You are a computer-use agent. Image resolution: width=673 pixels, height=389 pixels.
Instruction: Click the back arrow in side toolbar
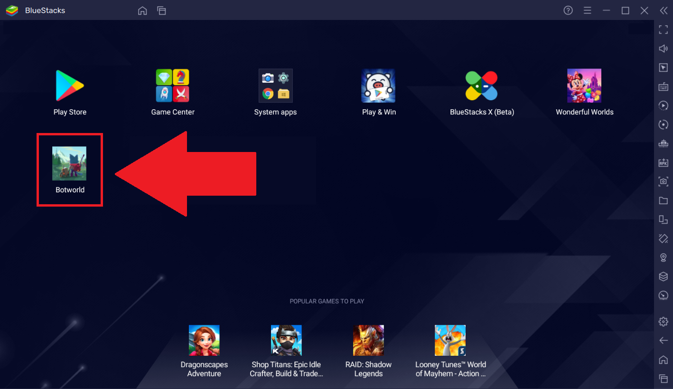[x=664, y=341]
